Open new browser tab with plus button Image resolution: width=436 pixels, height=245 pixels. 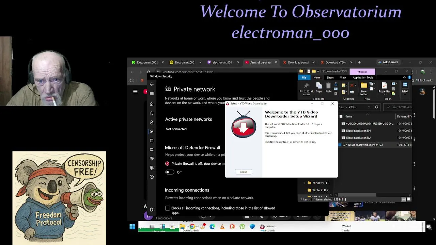pyautogui.click(x=359, y=62)
